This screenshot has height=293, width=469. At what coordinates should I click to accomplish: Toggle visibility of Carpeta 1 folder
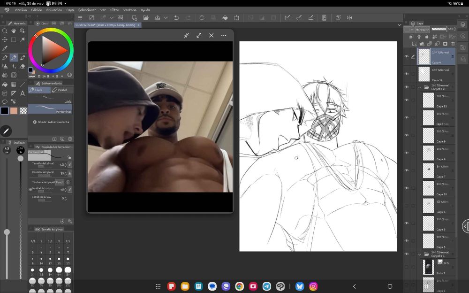[407, 254]
